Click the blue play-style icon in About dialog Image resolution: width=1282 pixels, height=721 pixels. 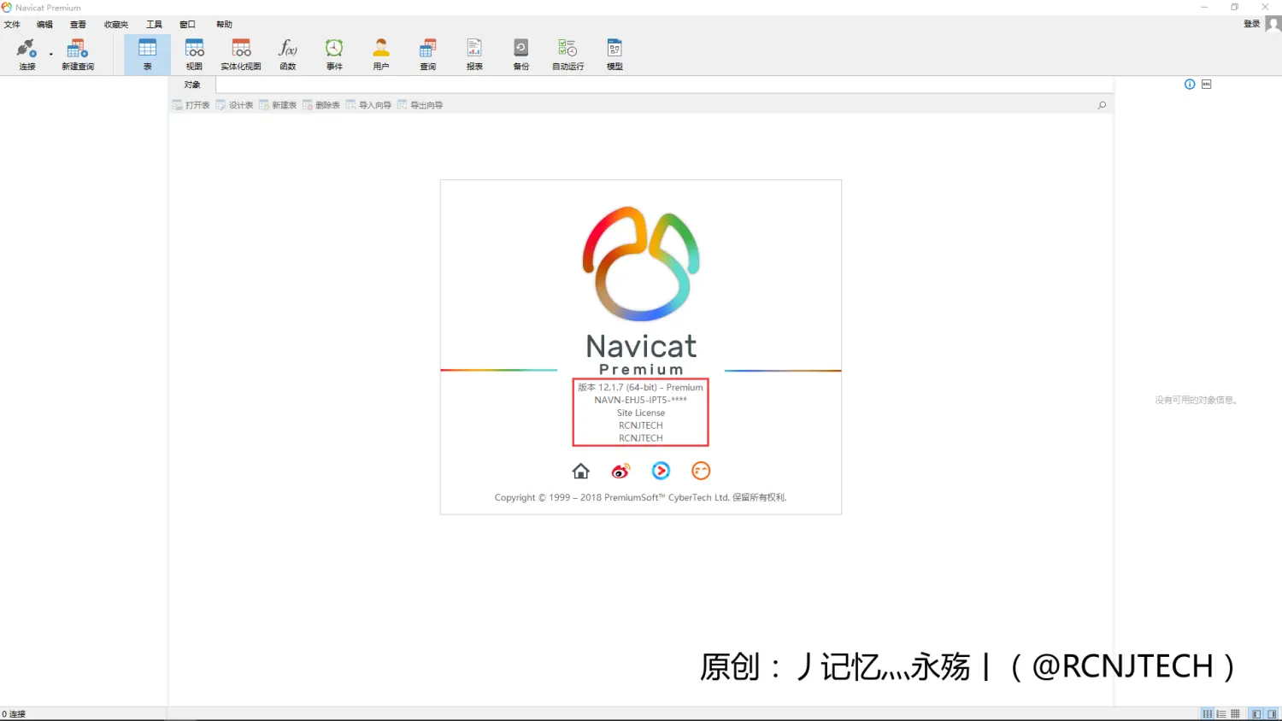tap(661, 471)
